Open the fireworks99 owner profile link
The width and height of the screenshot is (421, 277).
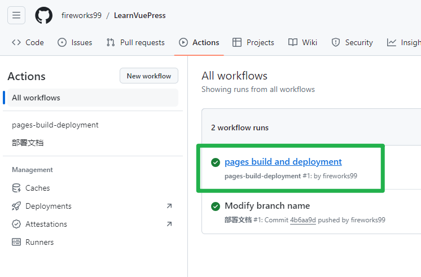(81, 15)
